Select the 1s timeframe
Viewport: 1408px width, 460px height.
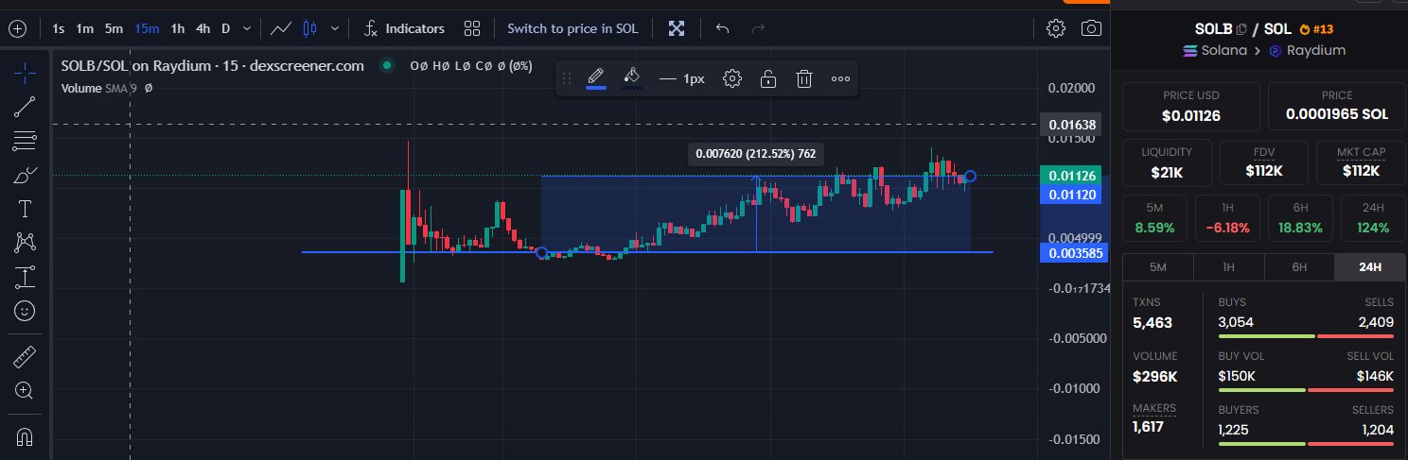click(x=59, y=28)
